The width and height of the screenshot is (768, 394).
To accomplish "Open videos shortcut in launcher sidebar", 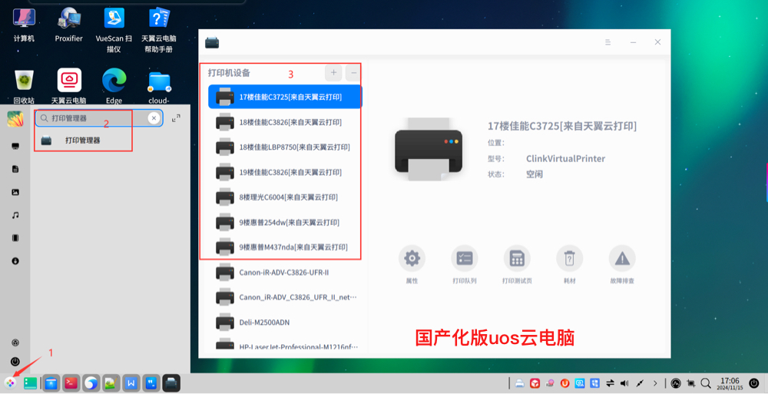I will tap(15, 238).
